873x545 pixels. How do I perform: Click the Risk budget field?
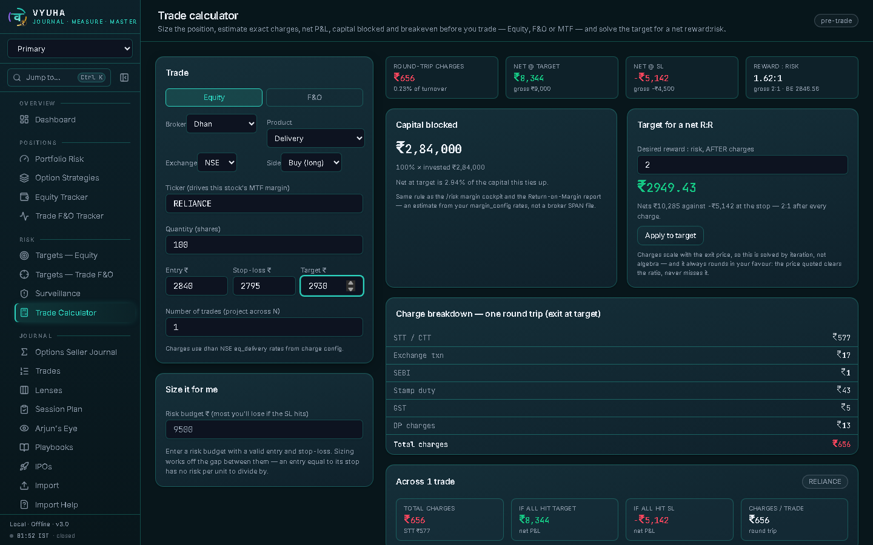pyautogui.click(x=264, y=429)
